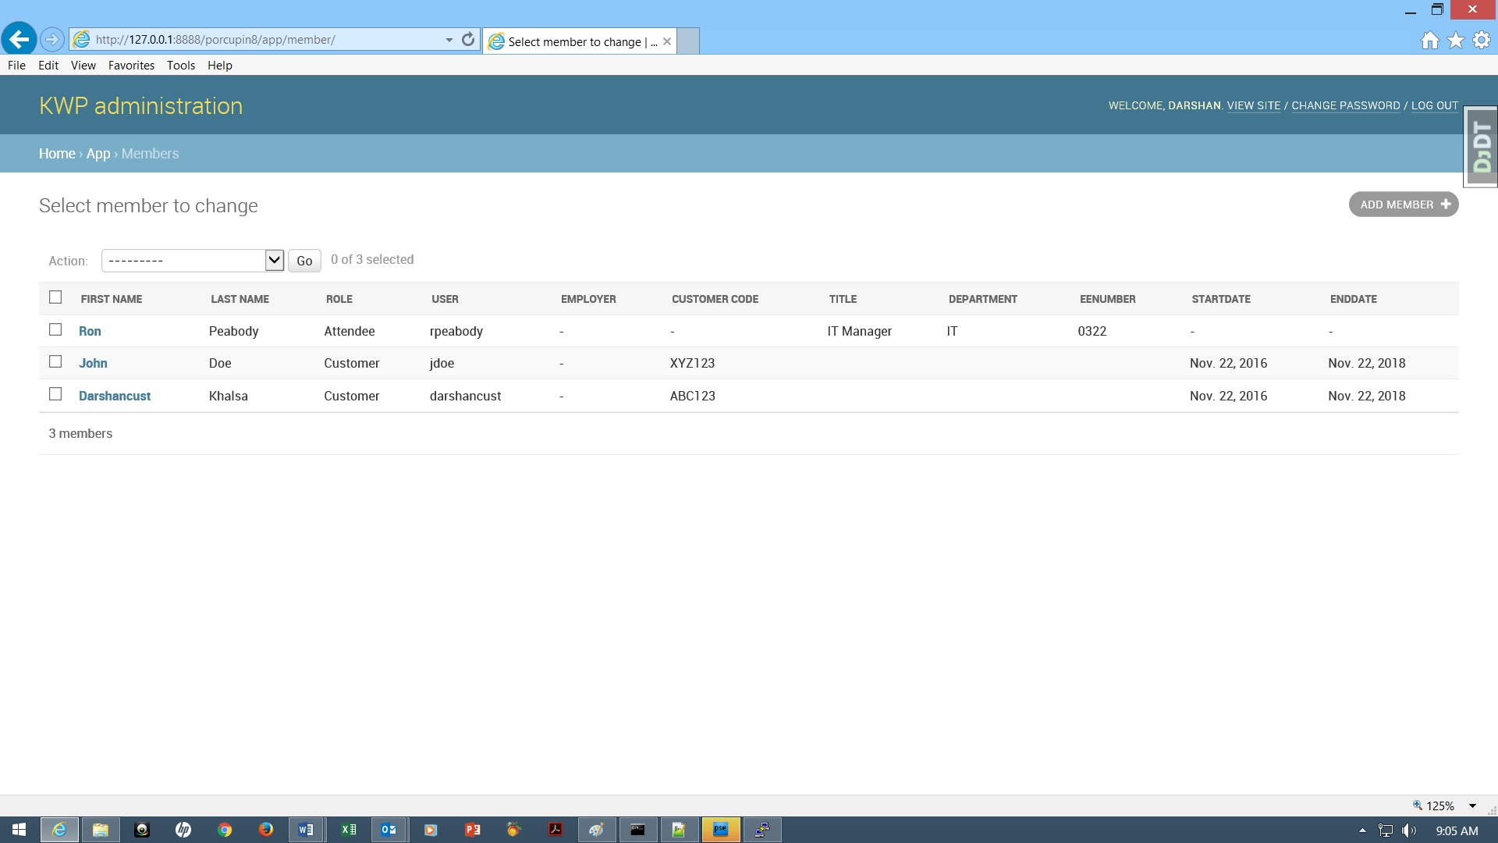Open Firefox from the taskbar

point(266,830)
